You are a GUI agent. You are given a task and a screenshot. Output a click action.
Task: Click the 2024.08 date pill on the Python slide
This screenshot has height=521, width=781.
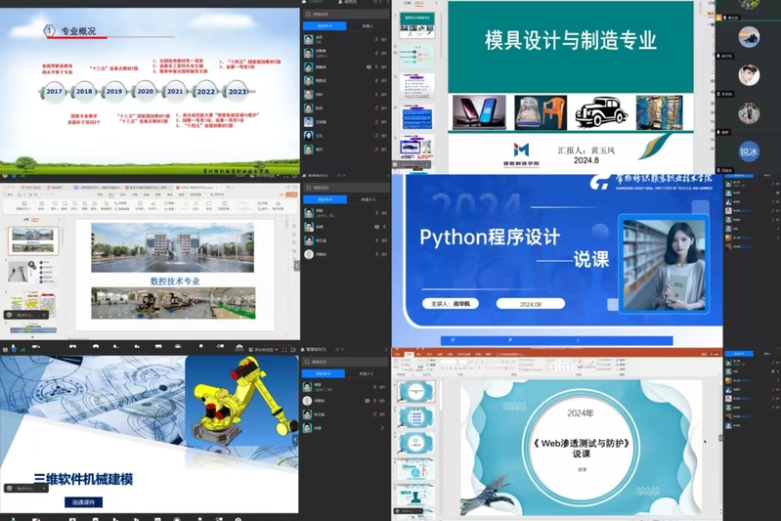(530, 304)
